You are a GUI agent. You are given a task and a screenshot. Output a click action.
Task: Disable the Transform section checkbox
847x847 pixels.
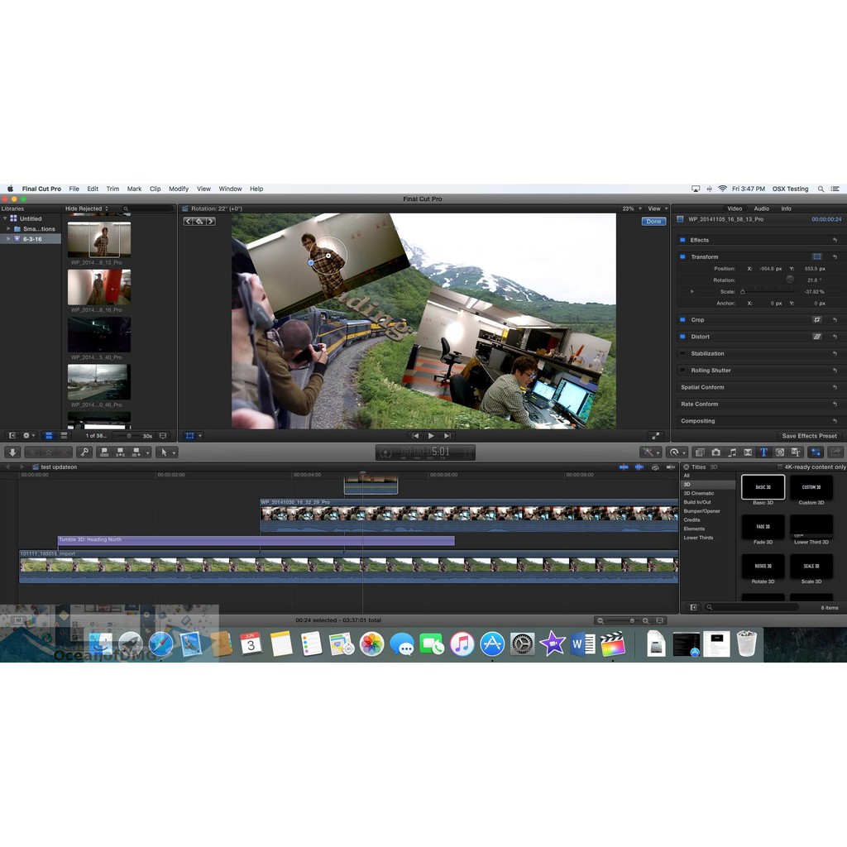click(x=682, y=256)
